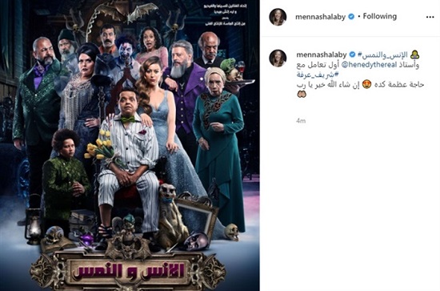
Task: Toggle the Following button
Action: (x=380, y=16)
